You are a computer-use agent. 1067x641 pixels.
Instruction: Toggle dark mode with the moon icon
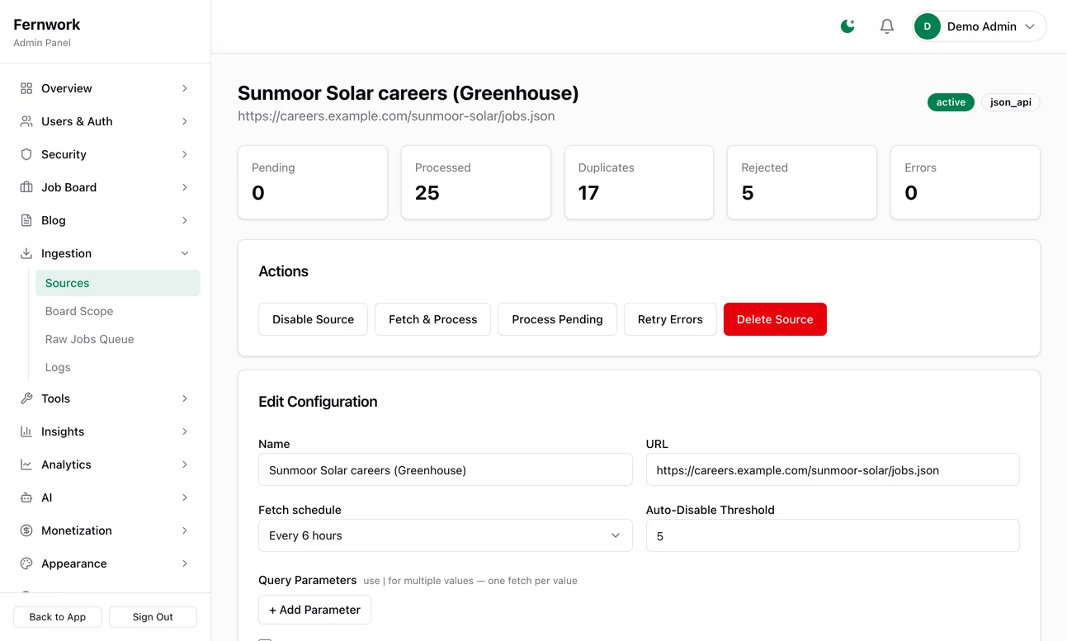click(847, 26)
